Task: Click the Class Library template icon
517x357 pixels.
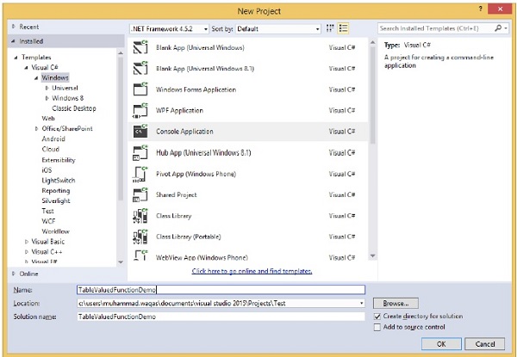Action: coord(140,216)
